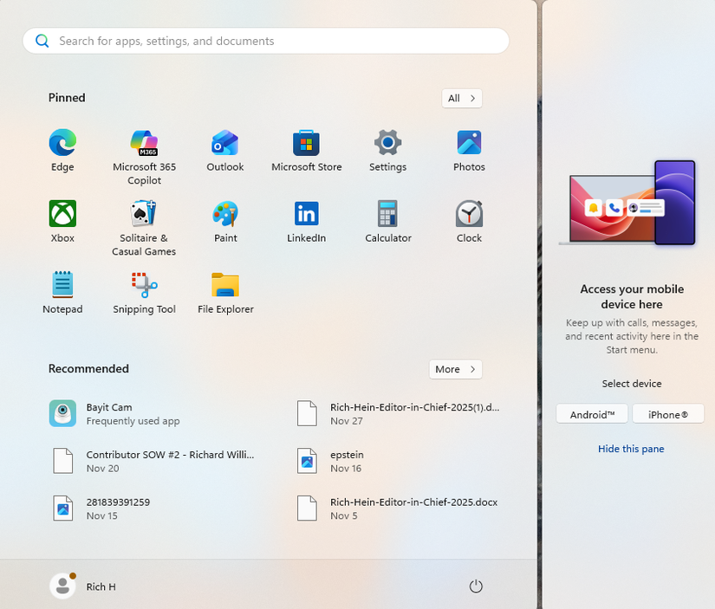Hide the mobile device pane
Viewport: 715px width, 609px height.
tap(631, 449)
